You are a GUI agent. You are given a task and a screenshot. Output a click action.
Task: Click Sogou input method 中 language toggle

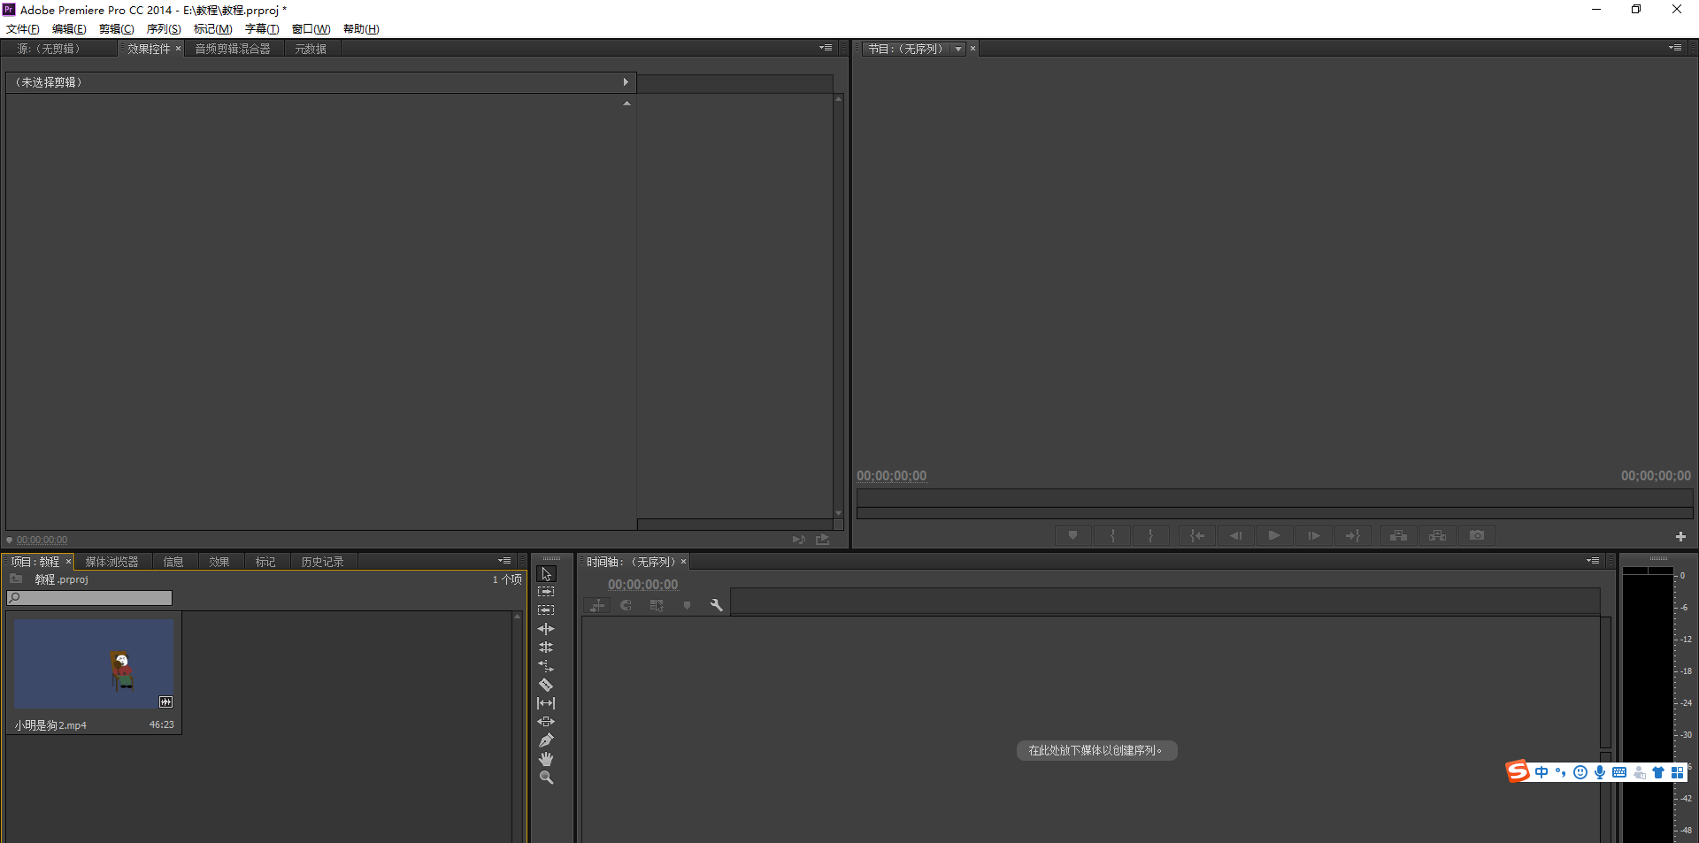click(1541, 772)
